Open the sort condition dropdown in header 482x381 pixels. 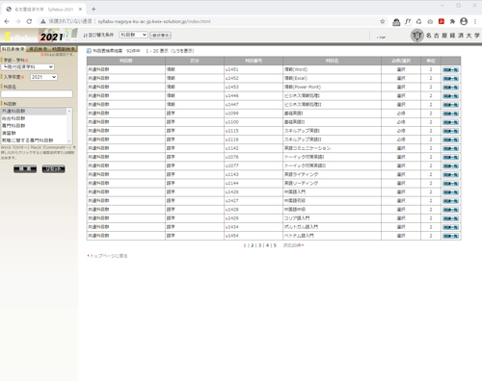(133, 35)
